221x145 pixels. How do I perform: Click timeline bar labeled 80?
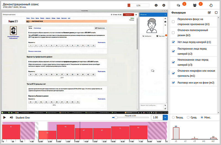138,132
